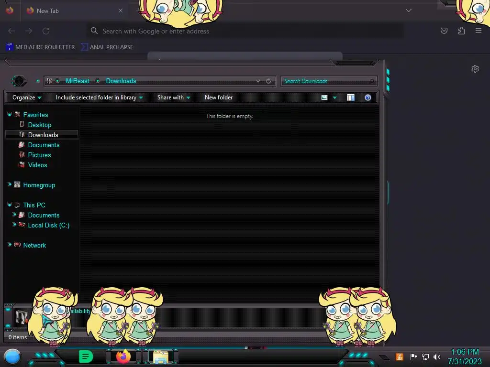Select the New Tab tab
The height and width of the screenshot is (367, 490).
point(75,11)
